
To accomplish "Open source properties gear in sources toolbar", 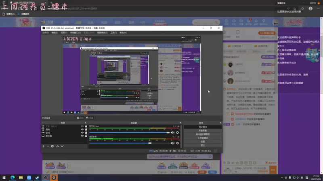I will pyautogui.click(x=52, y=146).
